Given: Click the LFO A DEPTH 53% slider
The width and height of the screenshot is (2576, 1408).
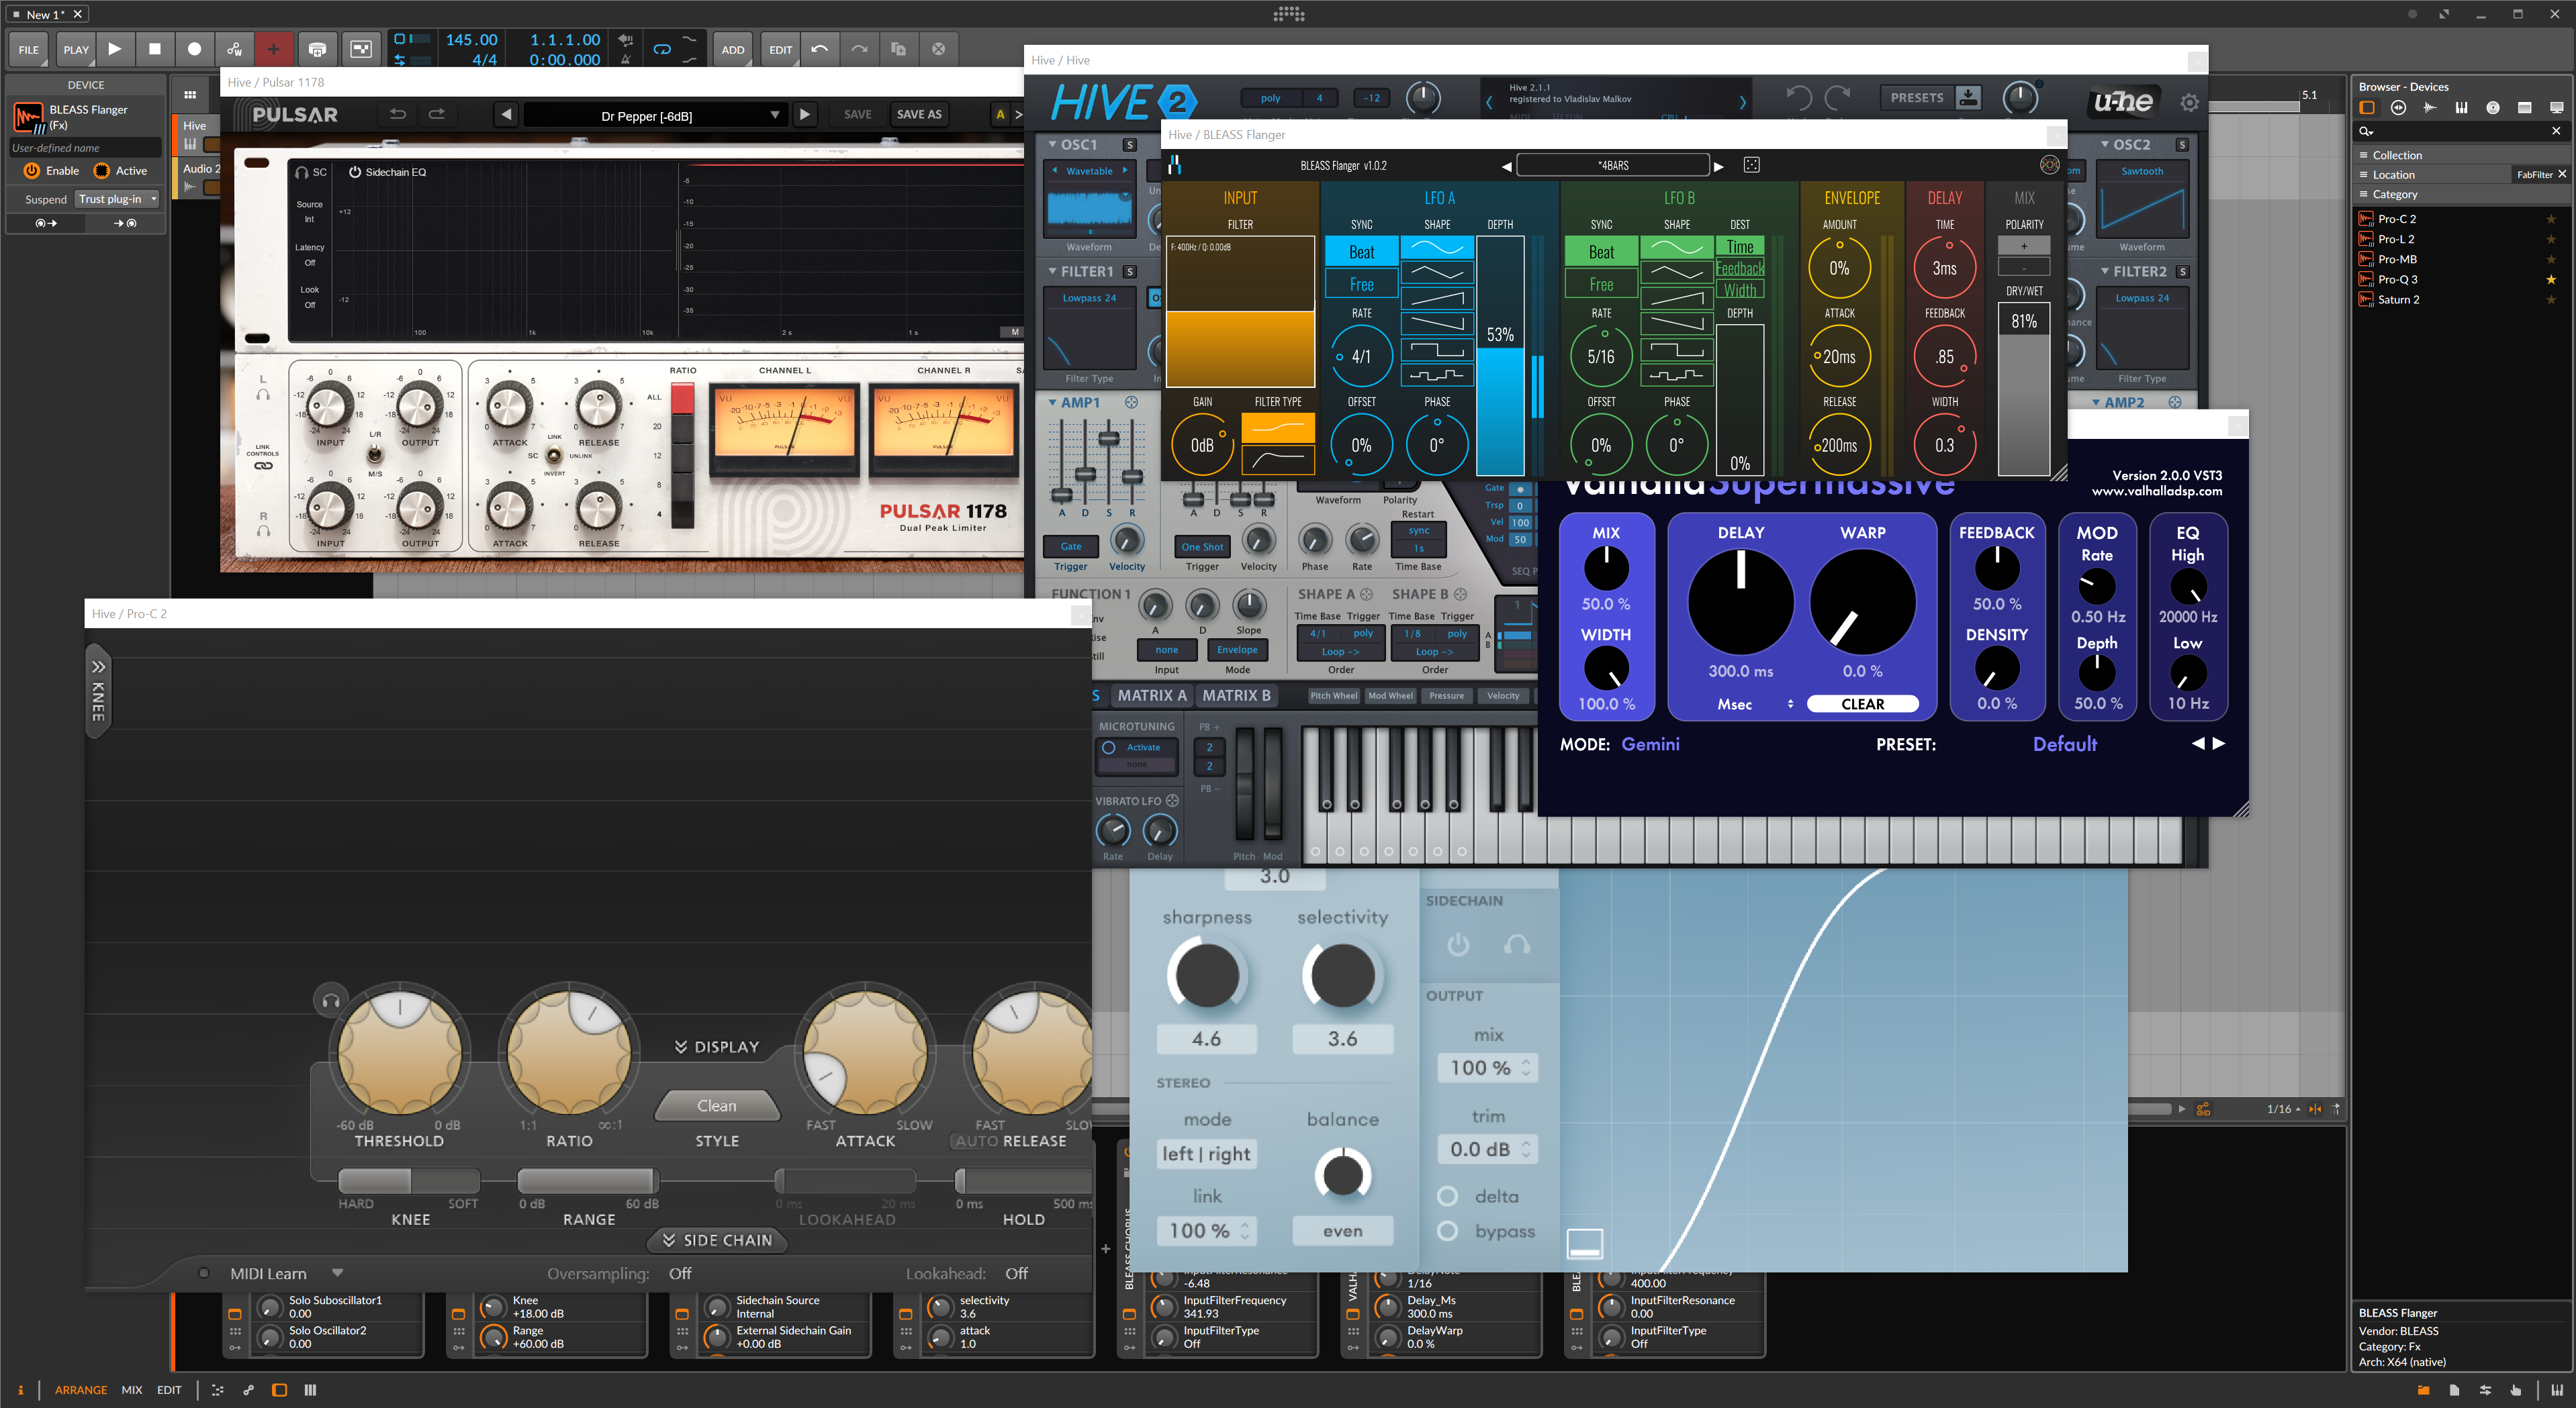Looking at the screenshot, I should tap(1500, 355).
